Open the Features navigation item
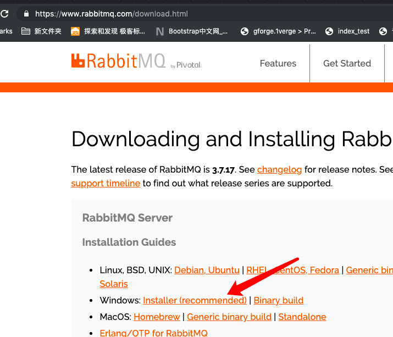The image size is (393, 337). pyautogui.click(x=278, y=63)
